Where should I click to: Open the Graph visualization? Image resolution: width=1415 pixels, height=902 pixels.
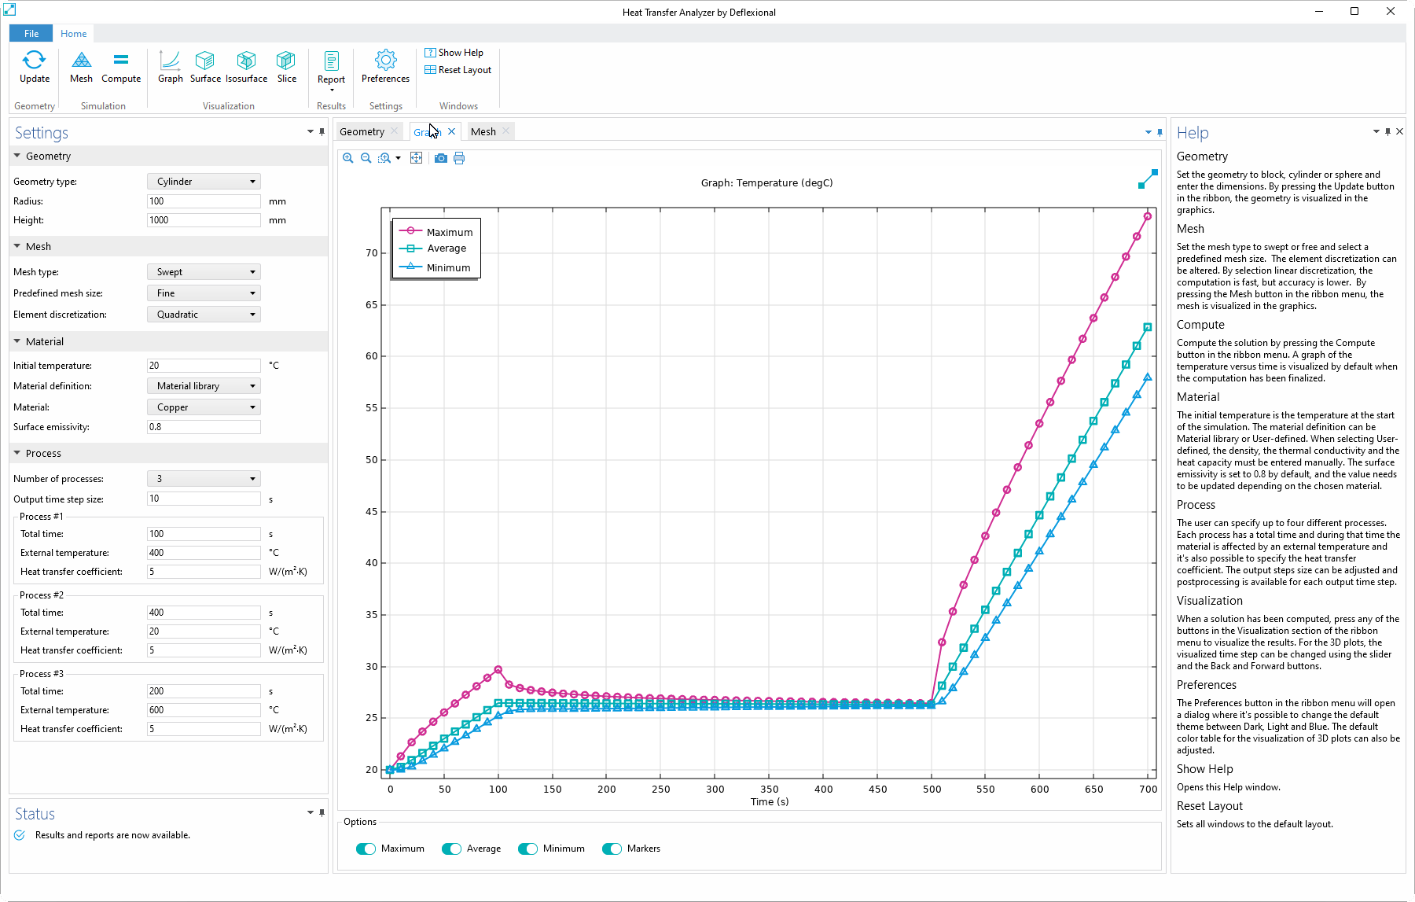170,67
